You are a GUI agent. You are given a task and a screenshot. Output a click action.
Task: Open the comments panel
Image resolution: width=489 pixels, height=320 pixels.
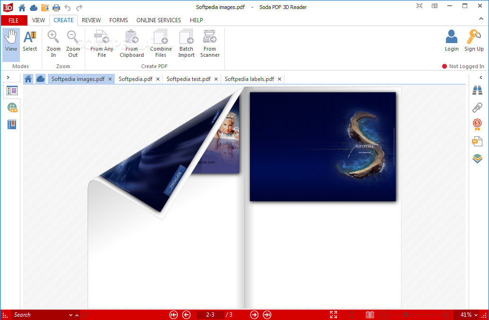477,142
